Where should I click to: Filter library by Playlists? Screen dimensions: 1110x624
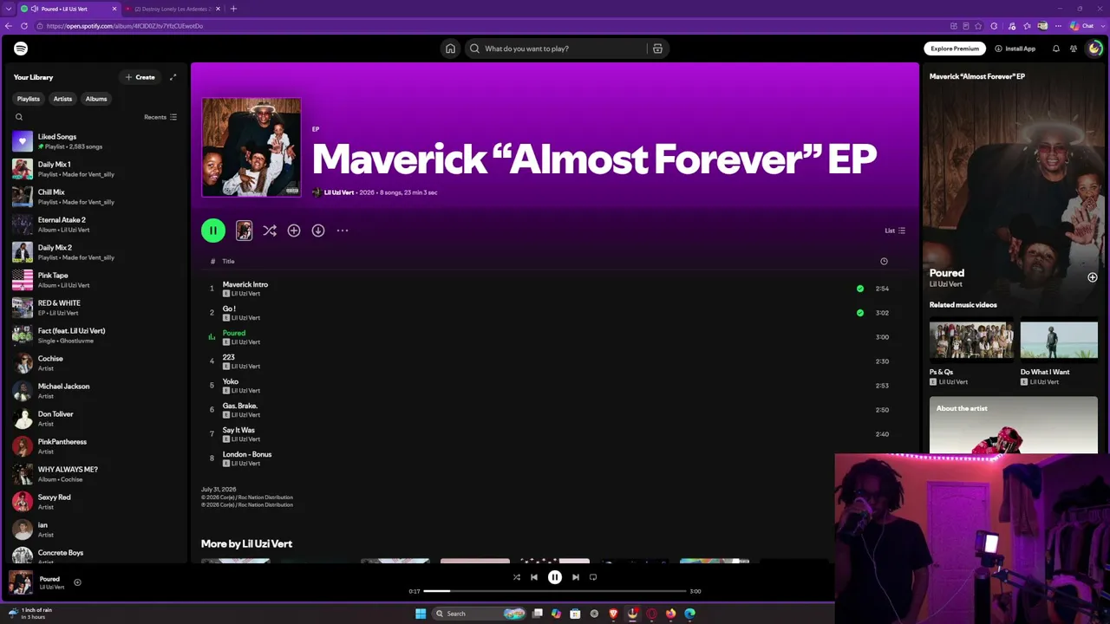coord(29,99)
